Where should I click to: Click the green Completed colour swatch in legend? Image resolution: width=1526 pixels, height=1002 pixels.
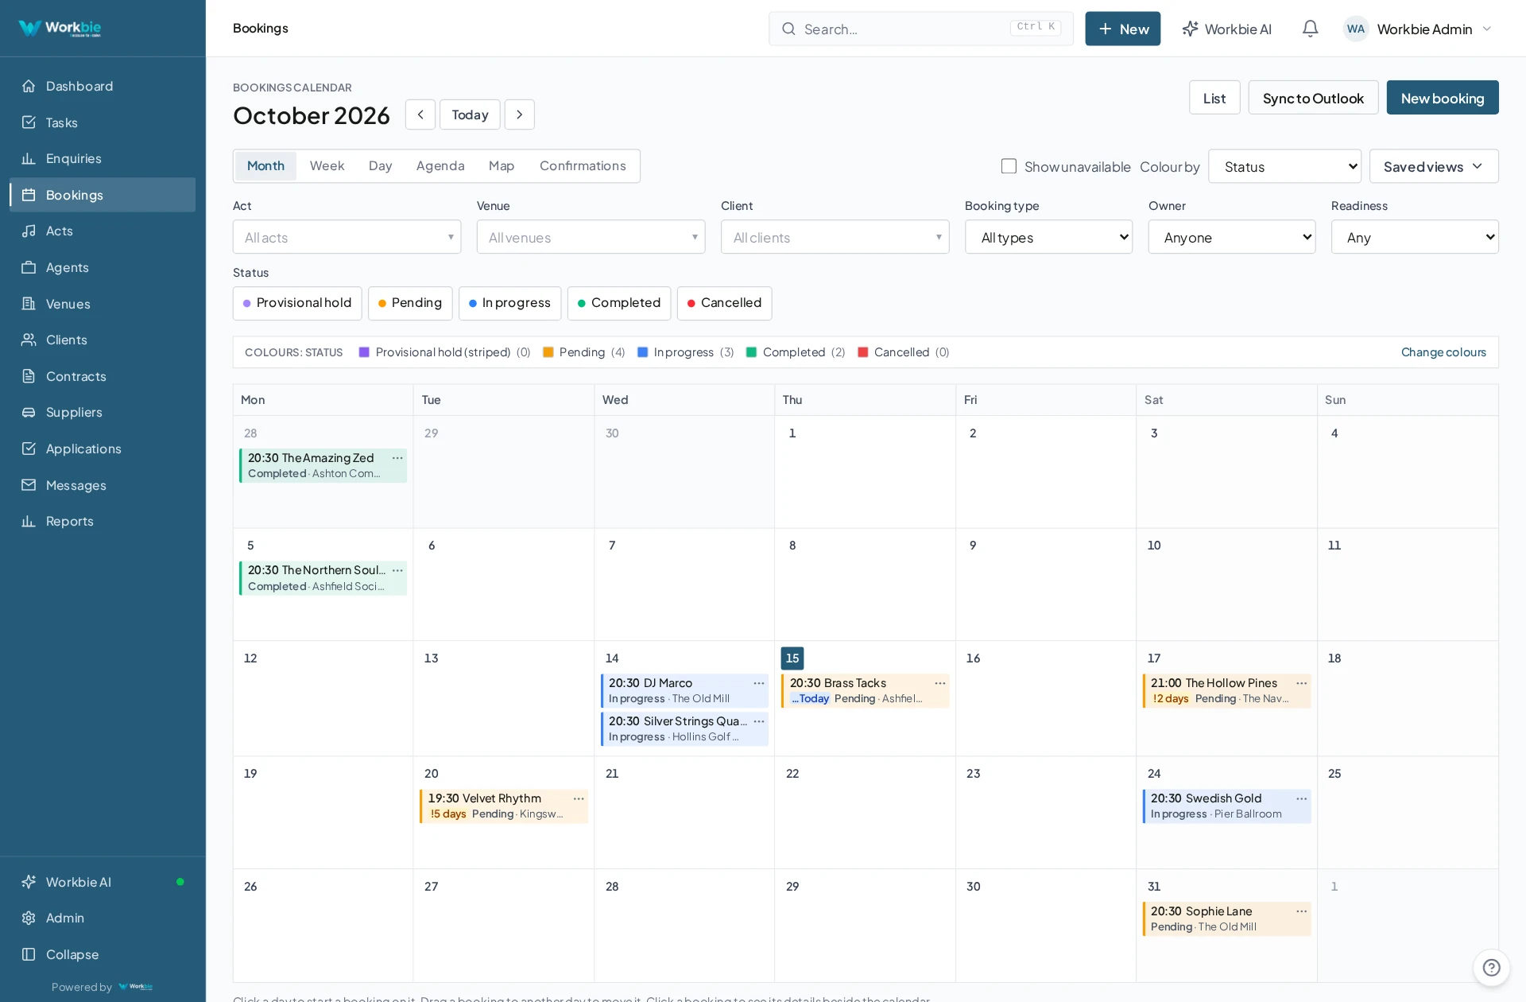coord(751,352)
